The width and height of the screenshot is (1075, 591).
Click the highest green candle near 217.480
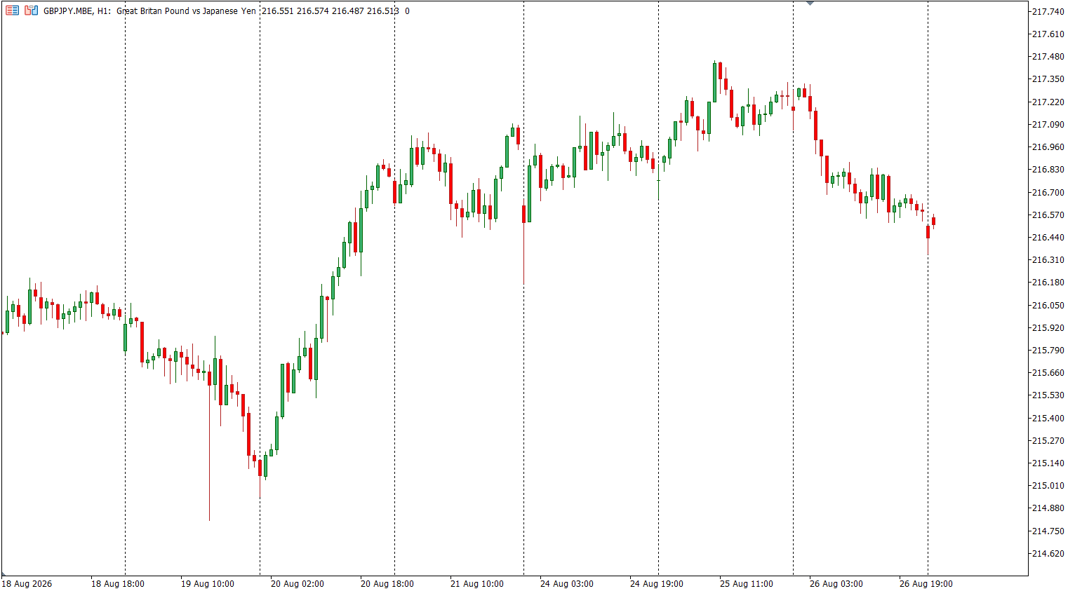pos(714,82)
